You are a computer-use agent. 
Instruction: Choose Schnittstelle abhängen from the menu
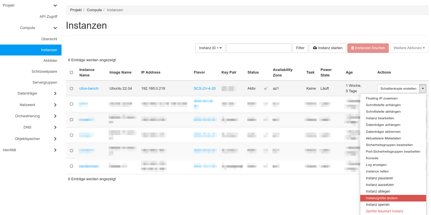pos(393,112)
